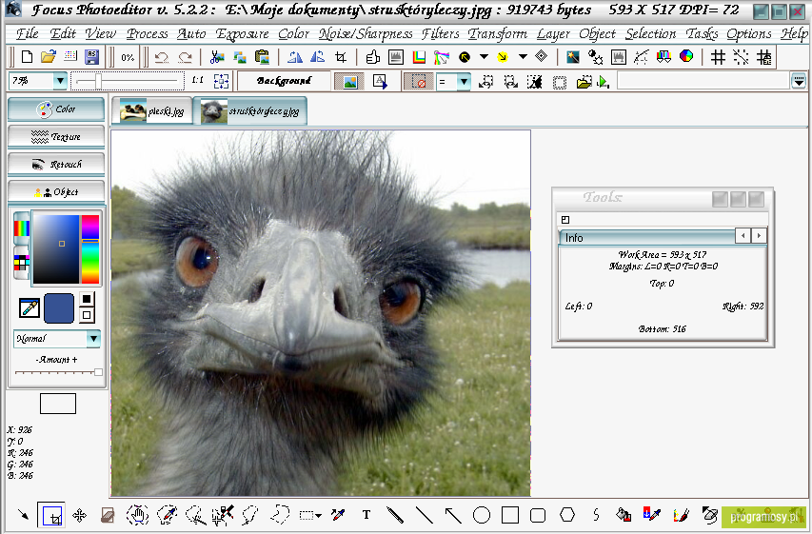The height and width of the screenshot is (534, 812).
Task: Toggle the white background square indicator
Action: pyautogui.click(x=87, y=315)
